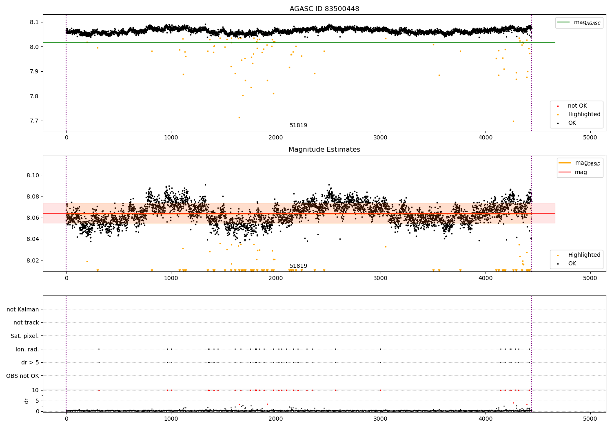Image resolution: width=612 pixels, height=428 pixels.
Task: Click the 'dr' axis label
Action: point(27,401)
